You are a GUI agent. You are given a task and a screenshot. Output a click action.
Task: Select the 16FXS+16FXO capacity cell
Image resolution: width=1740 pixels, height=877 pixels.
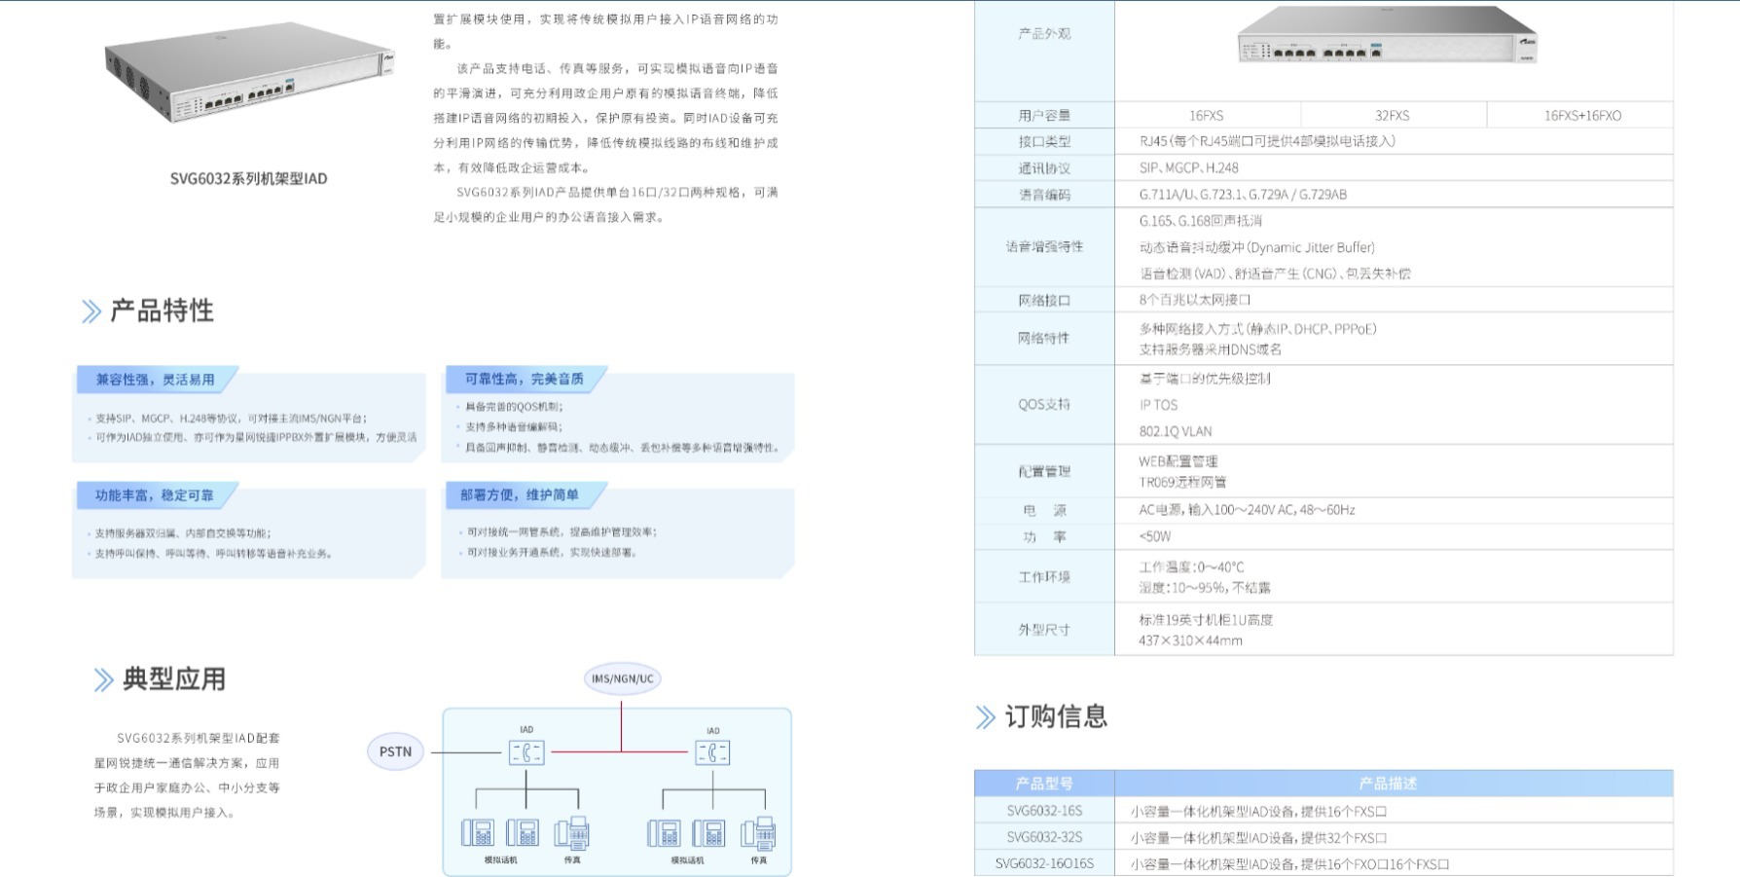1582,115
